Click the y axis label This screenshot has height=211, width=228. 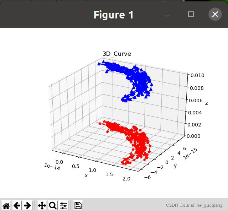[175, 166]
